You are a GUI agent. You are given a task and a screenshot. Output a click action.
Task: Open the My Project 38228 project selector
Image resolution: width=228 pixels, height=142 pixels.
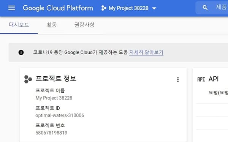coord(129,8)
